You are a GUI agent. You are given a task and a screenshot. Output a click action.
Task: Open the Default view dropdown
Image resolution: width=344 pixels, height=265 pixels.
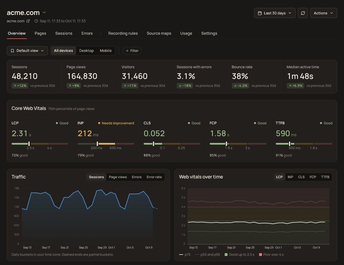click(27, 51)
